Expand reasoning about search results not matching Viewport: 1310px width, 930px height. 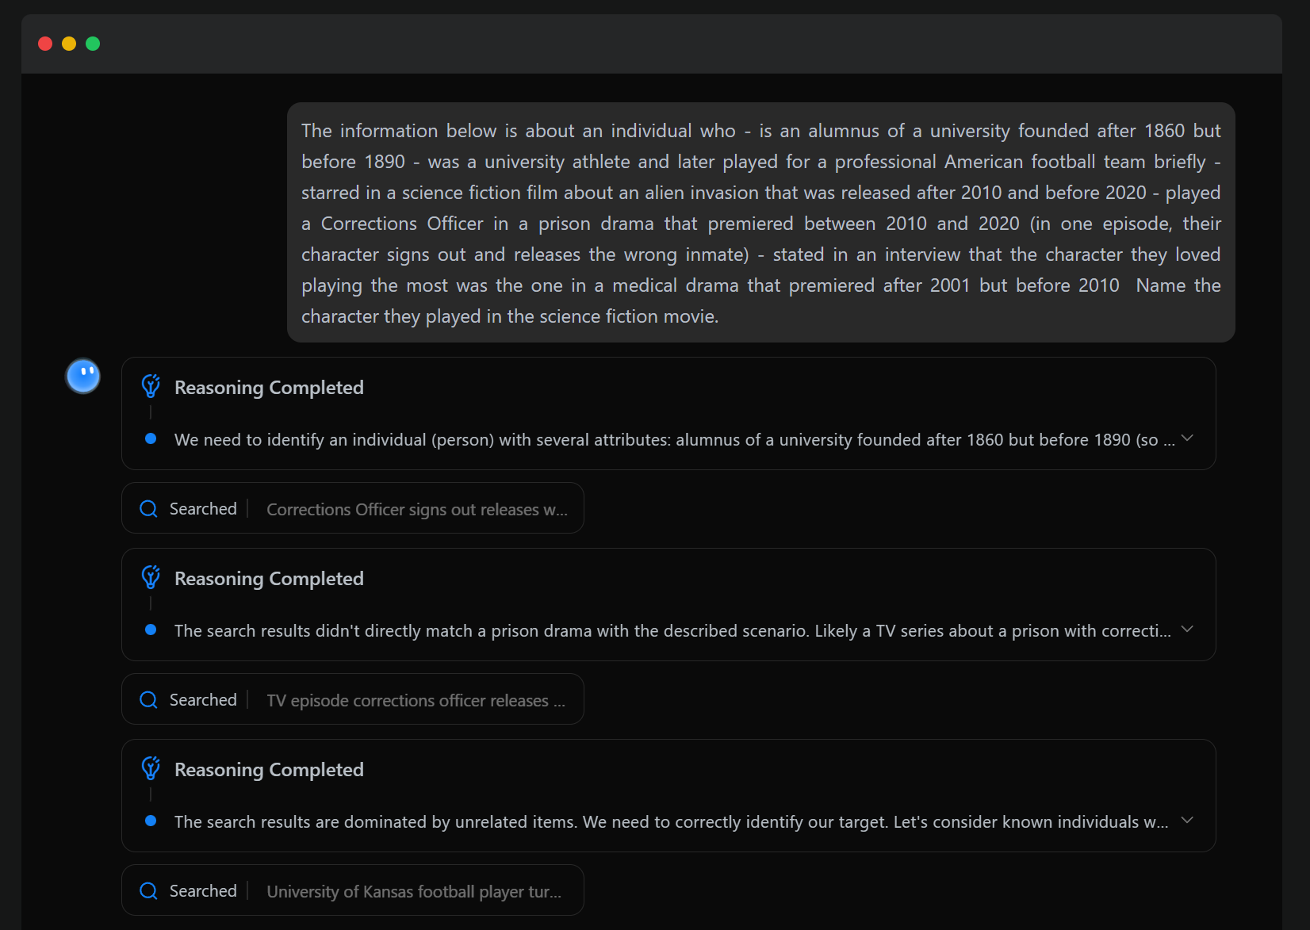pos(1187,630)
